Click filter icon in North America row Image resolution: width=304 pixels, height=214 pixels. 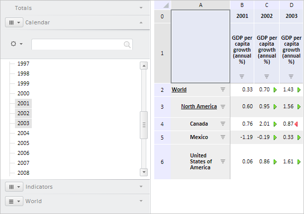[223, 106]
